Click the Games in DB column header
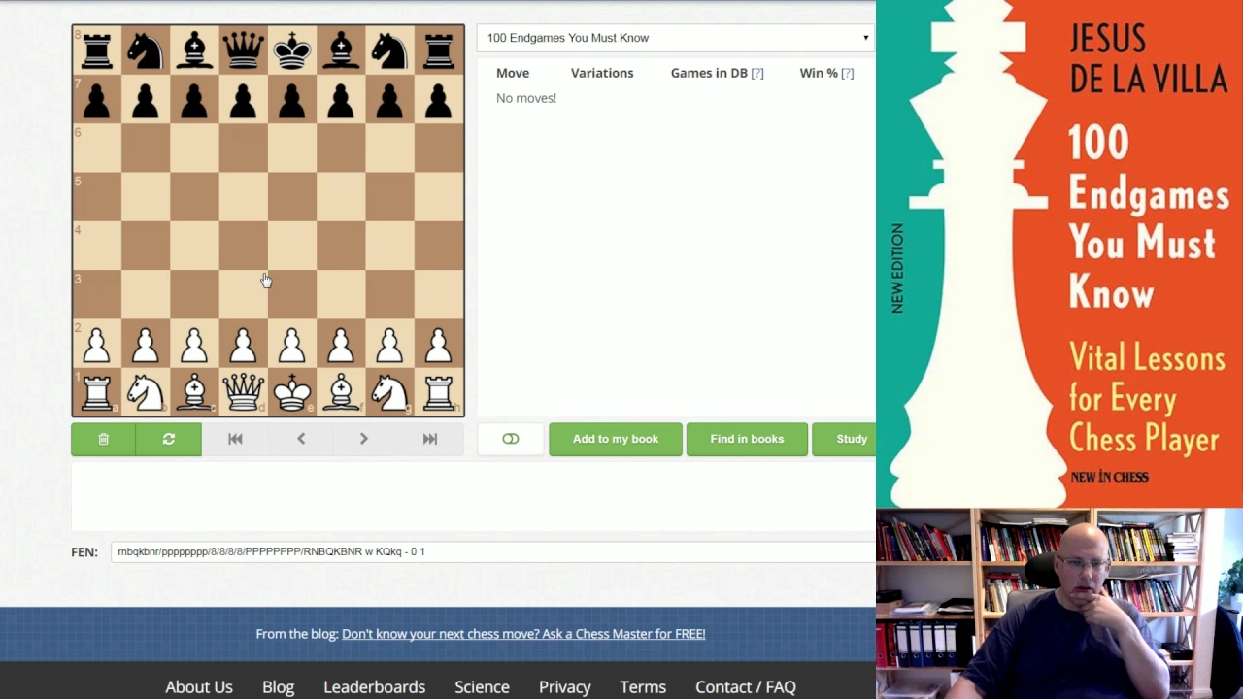This screenshot has width=1243, height=699. click(x=709, y=73)
